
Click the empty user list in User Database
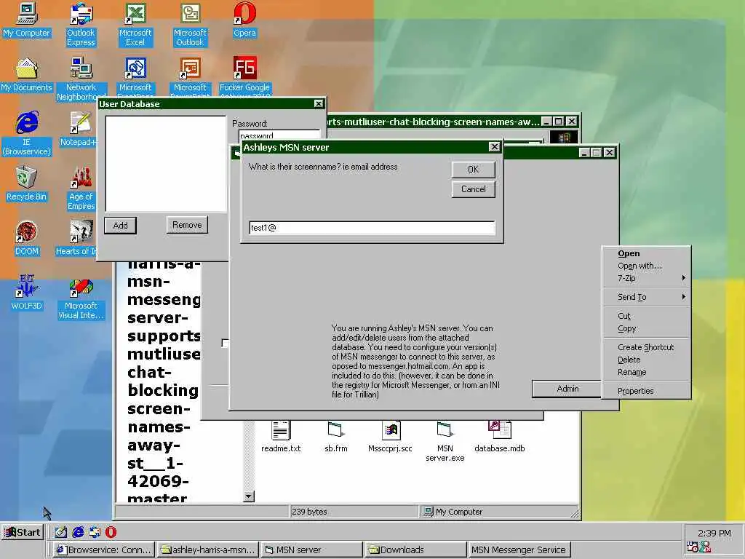coord(166,164)
